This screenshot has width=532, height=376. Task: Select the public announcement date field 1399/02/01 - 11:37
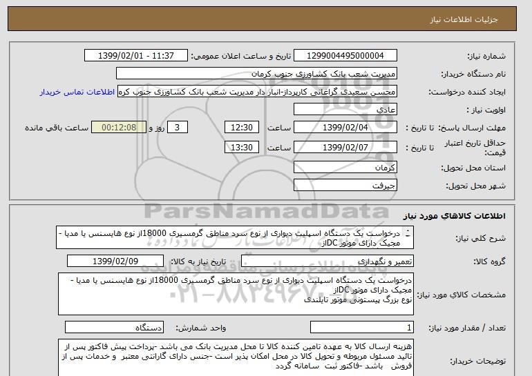coord(135,56)
